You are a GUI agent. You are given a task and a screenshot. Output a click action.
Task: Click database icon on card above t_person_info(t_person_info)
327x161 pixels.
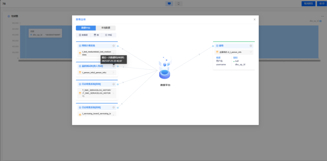click(x=80, y=66)
